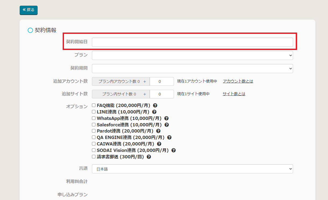328x200 pixels.
Task: Open the プラン dropdown
Action: 192,55
